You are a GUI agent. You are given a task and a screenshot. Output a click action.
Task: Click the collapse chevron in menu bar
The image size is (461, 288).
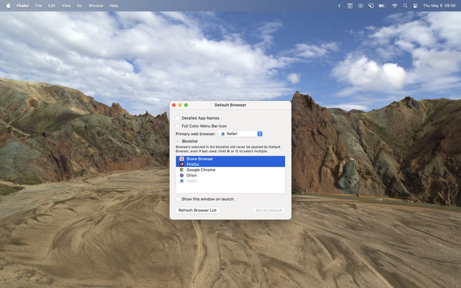339,6
